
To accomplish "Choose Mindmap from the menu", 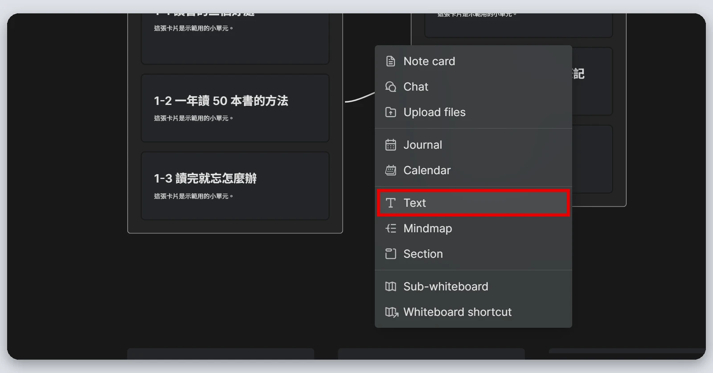I will tap(473, 228).
